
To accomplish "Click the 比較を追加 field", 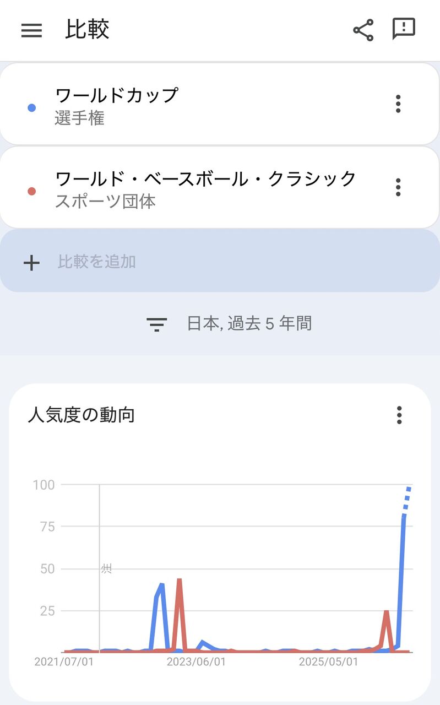I will 220,261.
